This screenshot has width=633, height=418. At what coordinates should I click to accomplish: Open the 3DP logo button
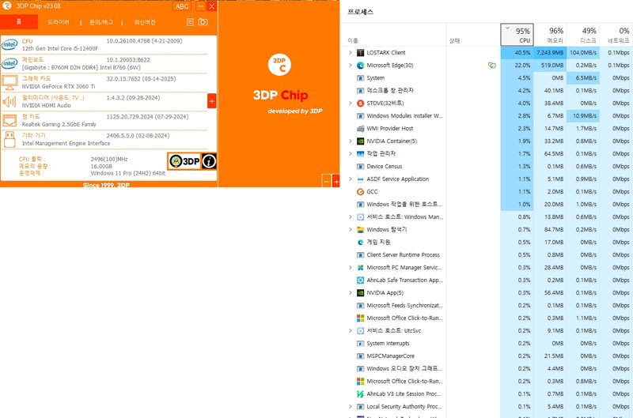pyautogui.click(x=184, y=161)
